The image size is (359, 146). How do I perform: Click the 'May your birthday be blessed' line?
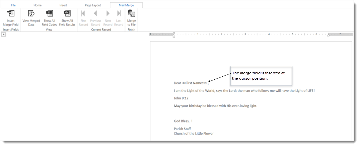[x=216, y=106]
